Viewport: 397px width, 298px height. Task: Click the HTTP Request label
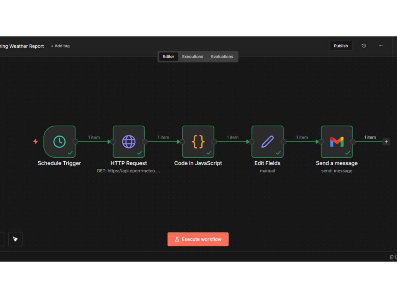129,163
